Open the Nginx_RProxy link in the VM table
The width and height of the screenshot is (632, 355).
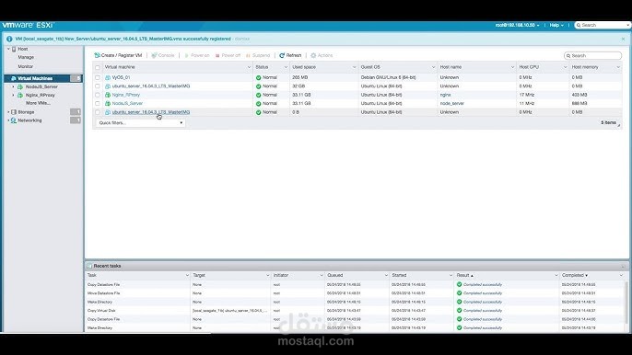tap(126, 95)
